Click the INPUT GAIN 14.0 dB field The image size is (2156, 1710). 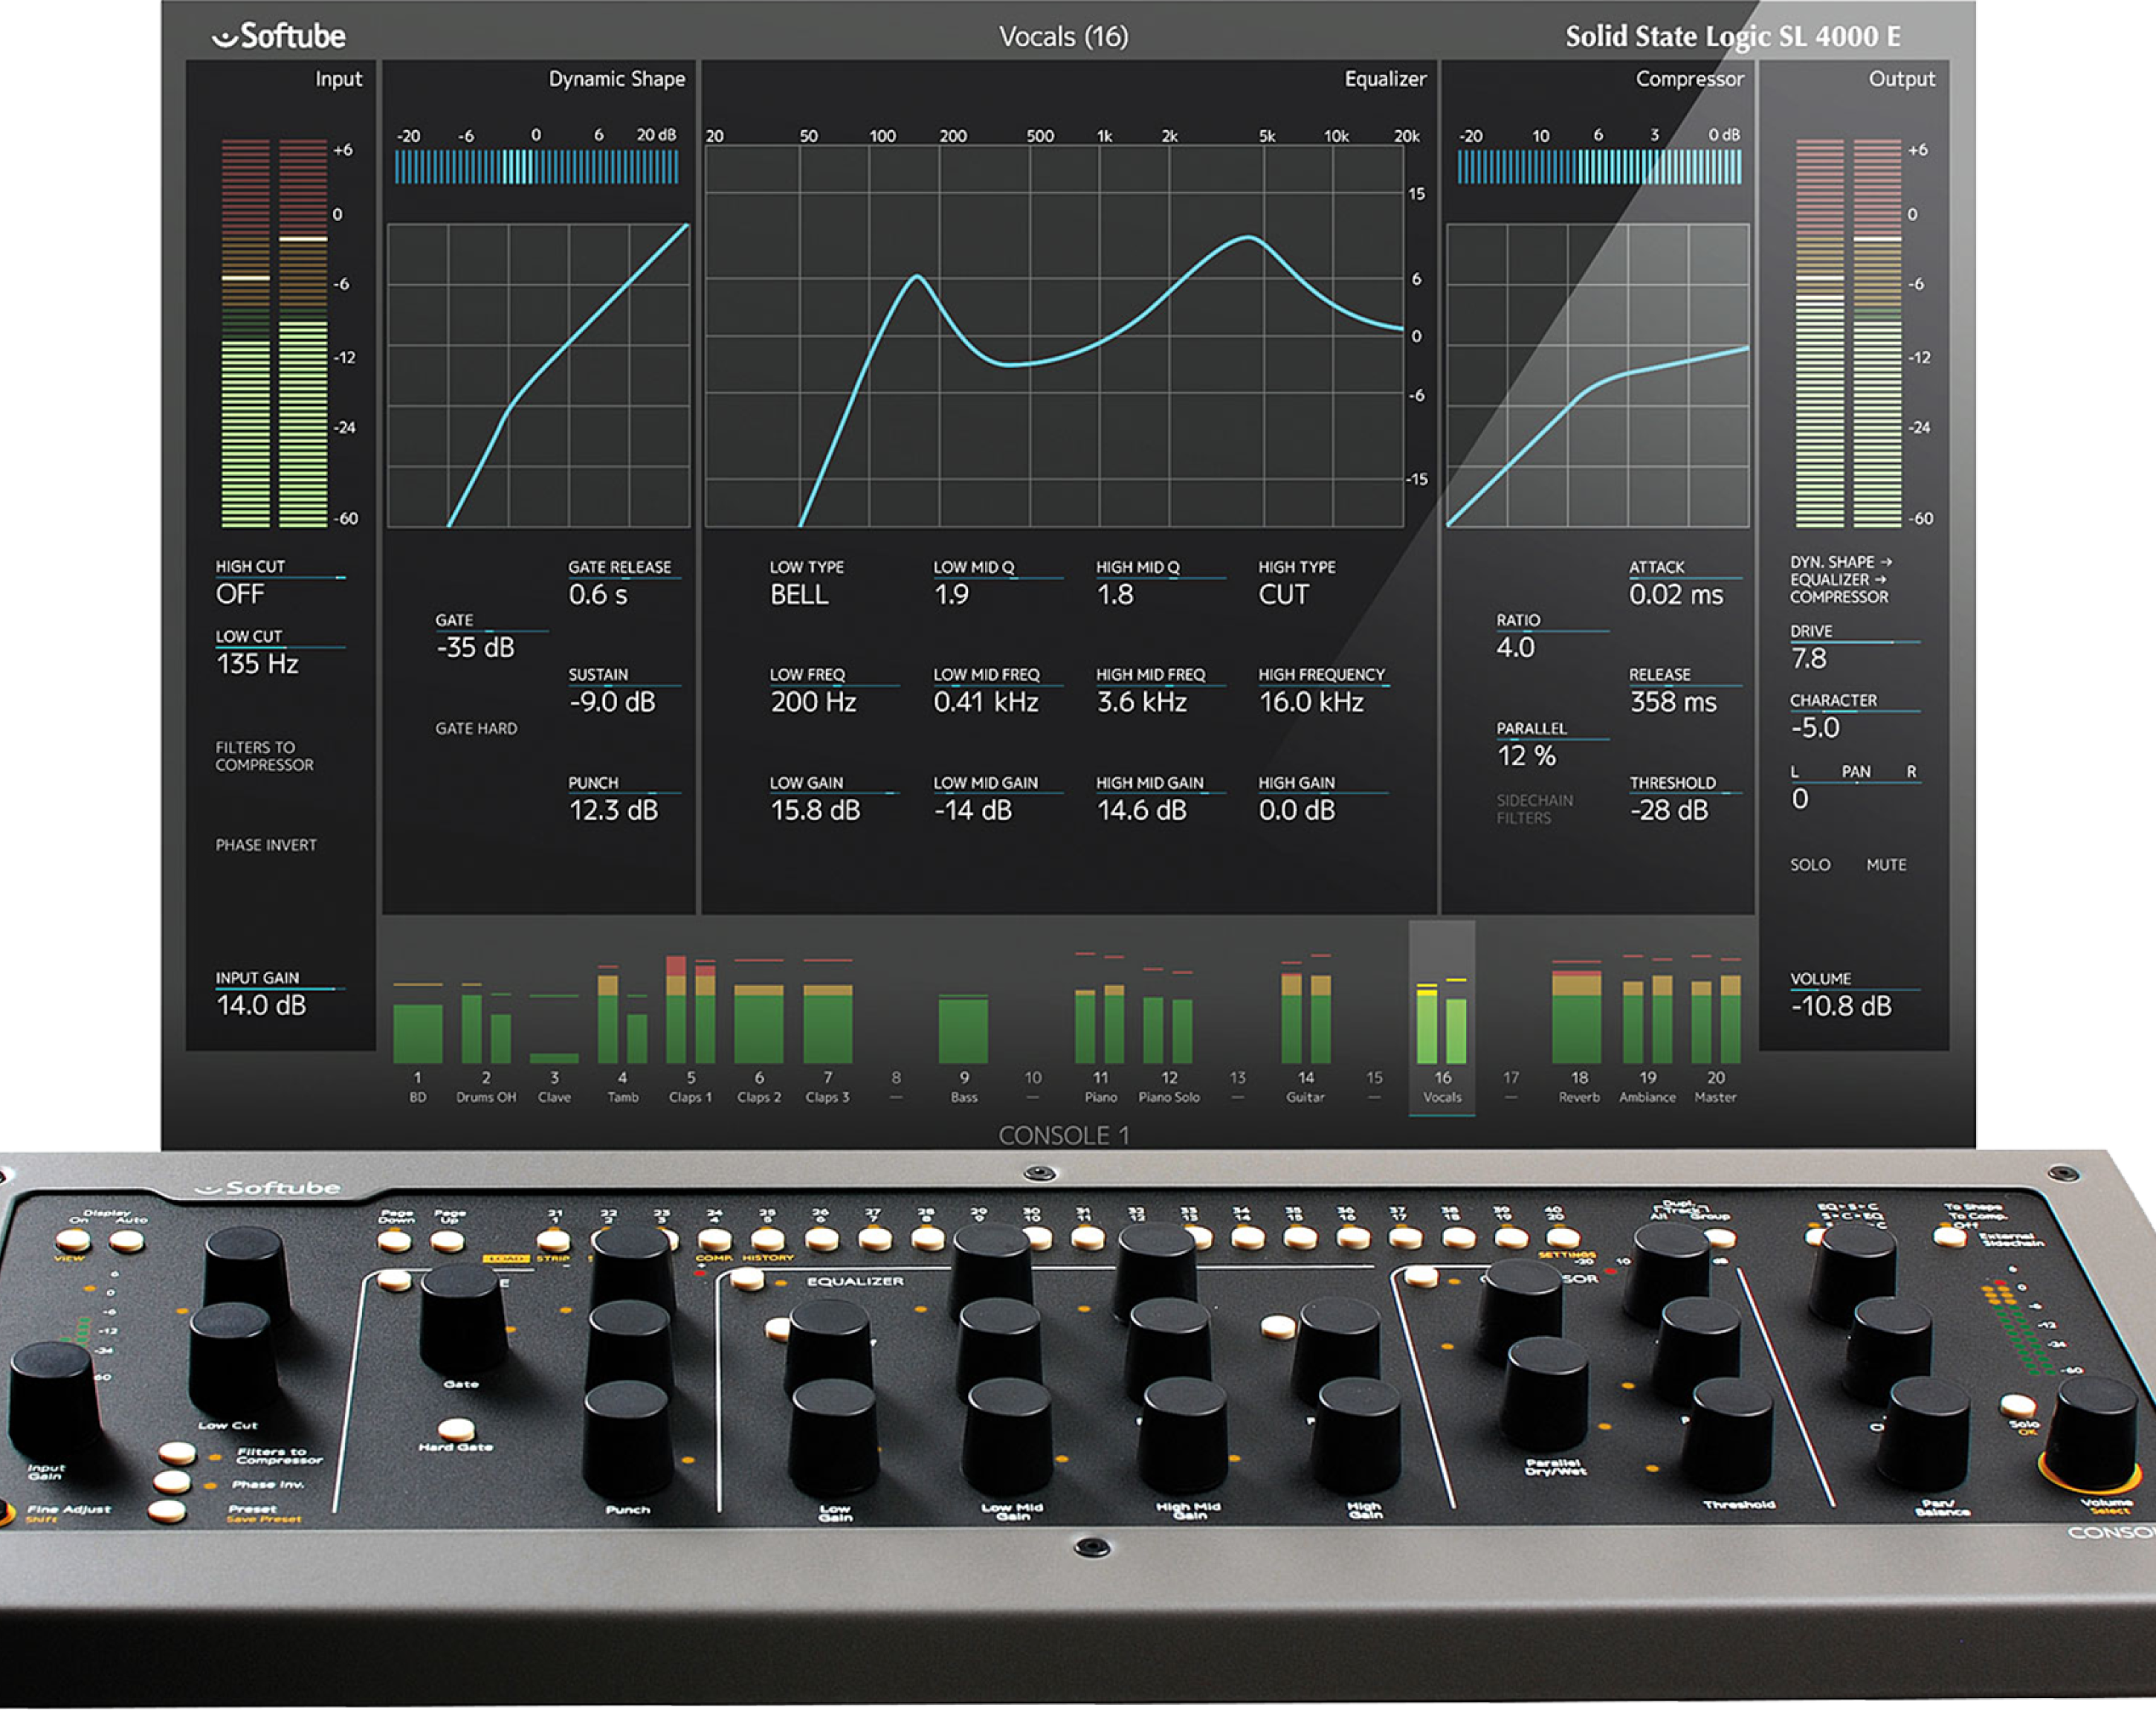pyautogui.click(x=261, y=1005)
